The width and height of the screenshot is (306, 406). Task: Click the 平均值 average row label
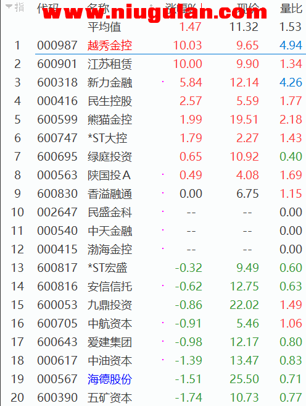pos(104,27)
